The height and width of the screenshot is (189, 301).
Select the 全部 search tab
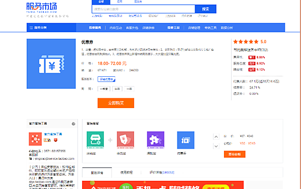101,2
